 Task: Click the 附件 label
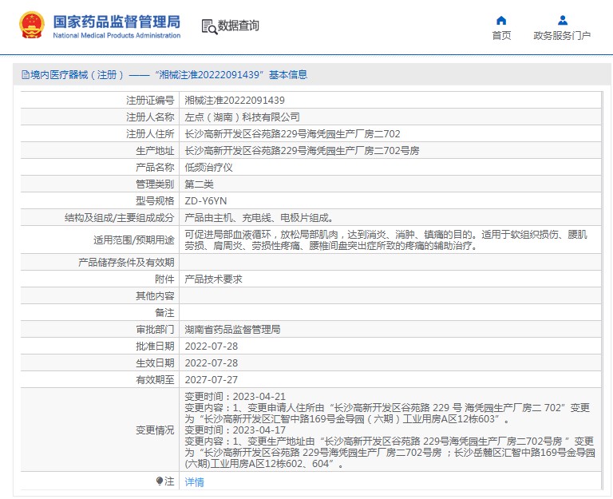point(164,279)
